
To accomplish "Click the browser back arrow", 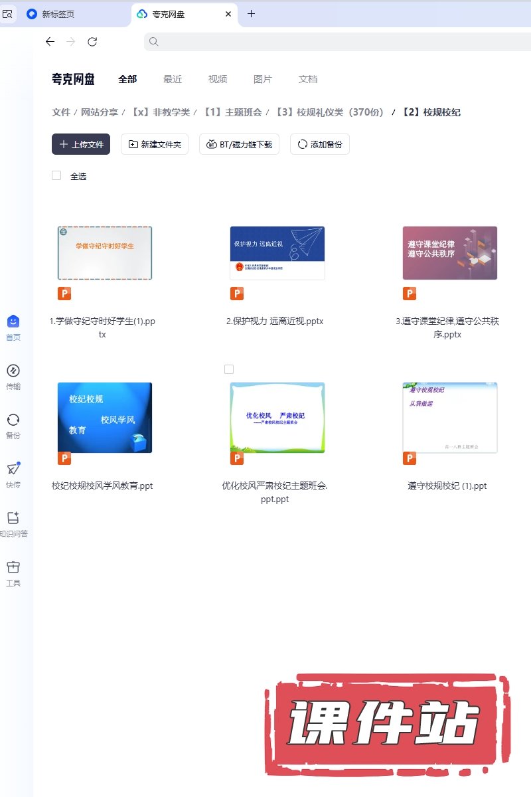I will point(50,42).
